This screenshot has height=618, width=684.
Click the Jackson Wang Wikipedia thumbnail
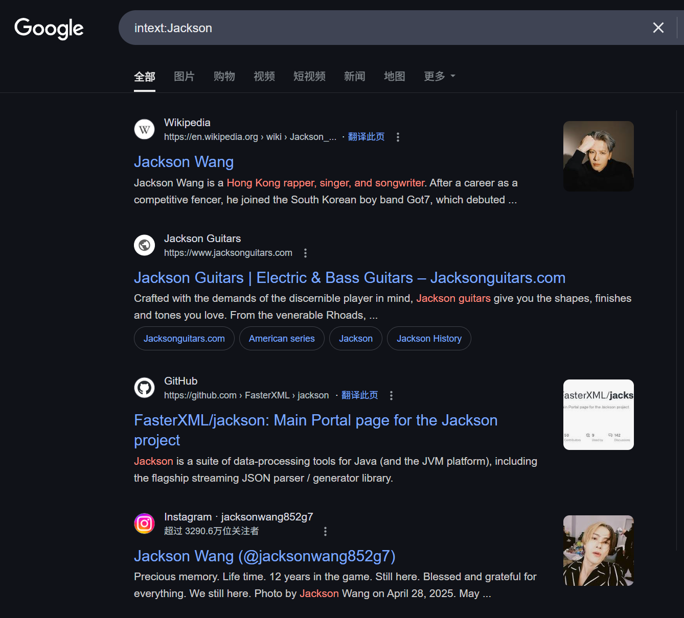(599, 156)
